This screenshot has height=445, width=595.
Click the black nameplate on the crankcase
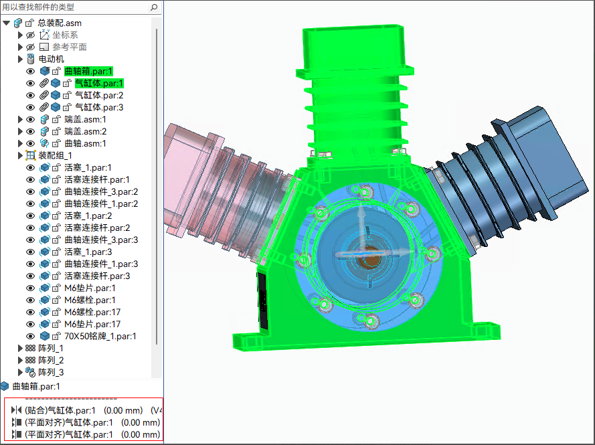262,300
